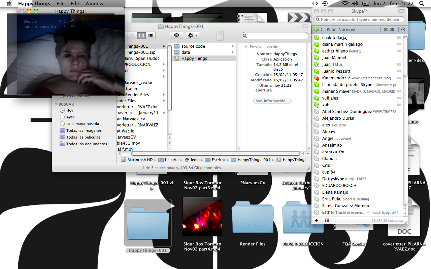Screen dimensions: 431x269
Task: Click the Spotlight magnifier in menu bar
Action: [422, 4]
